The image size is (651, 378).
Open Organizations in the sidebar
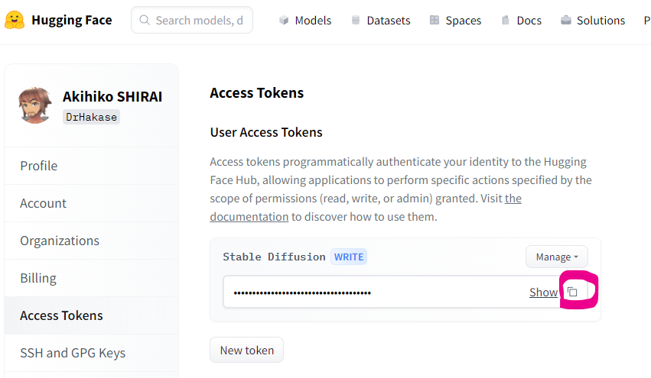60,241
